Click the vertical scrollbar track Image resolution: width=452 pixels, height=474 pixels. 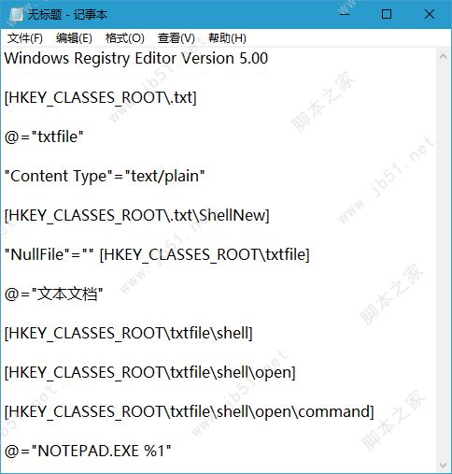click(443, 261)
